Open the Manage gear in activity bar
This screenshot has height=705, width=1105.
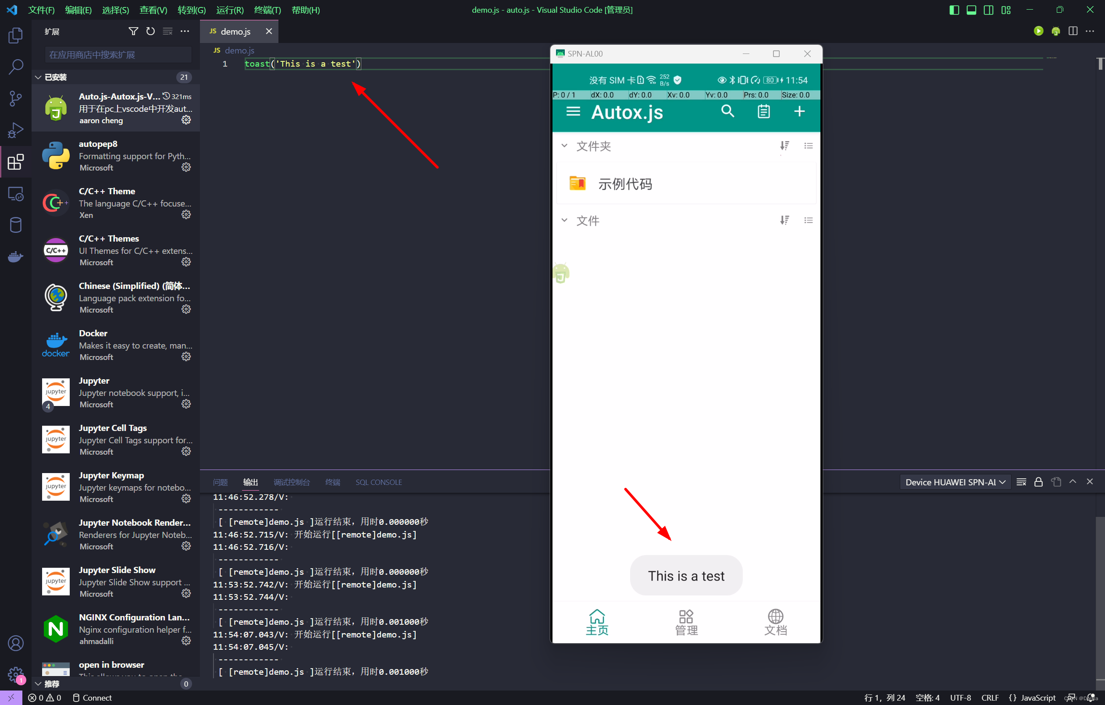point(16,674)
